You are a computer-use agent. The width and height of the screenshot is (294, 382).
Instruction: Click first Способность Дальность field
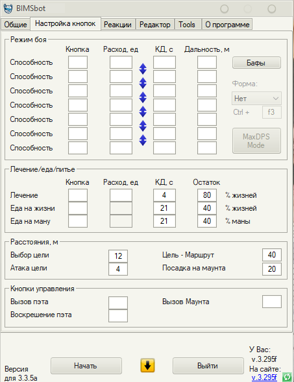tap(207, 62)
